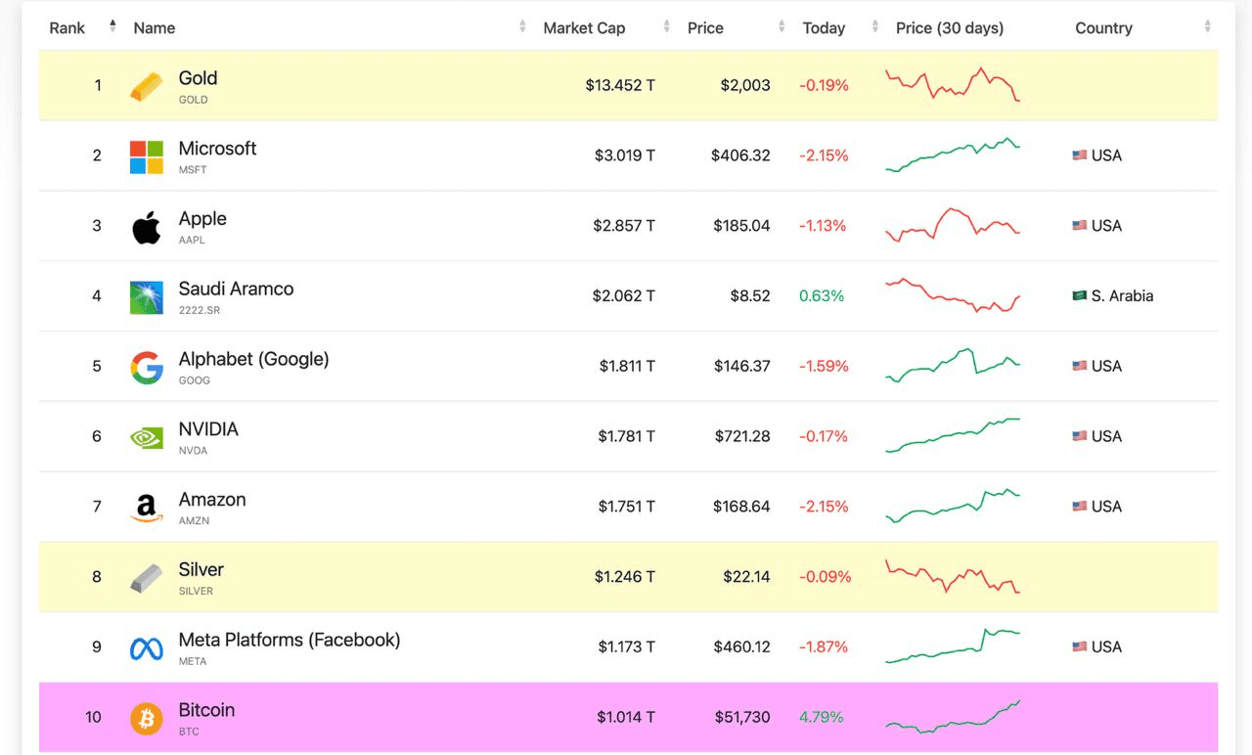Screen dimensions: 1252x755
Task: Click the USA flag in NVIDIA row
Action: [1080, 437]
